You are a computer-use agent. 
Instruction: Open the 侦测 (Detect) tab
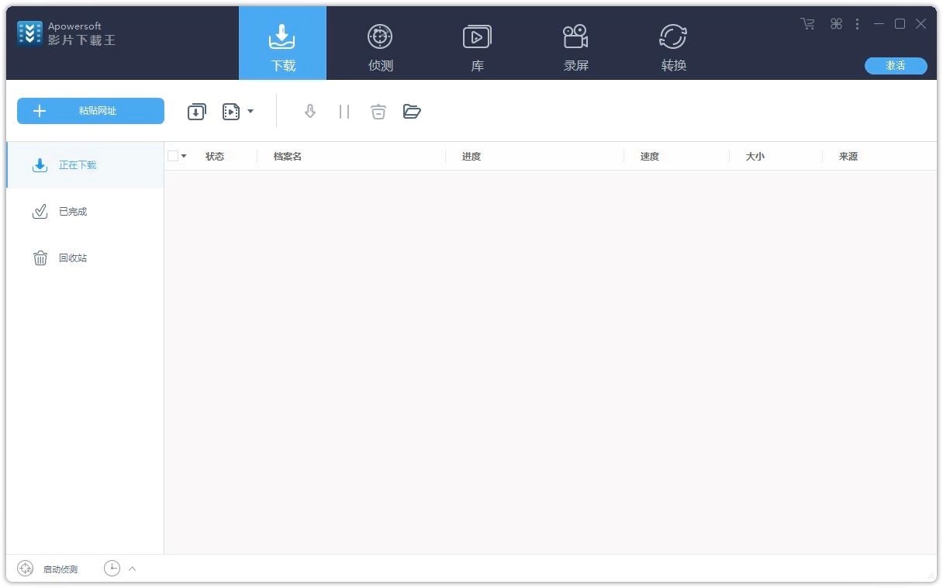click(379, 43)
